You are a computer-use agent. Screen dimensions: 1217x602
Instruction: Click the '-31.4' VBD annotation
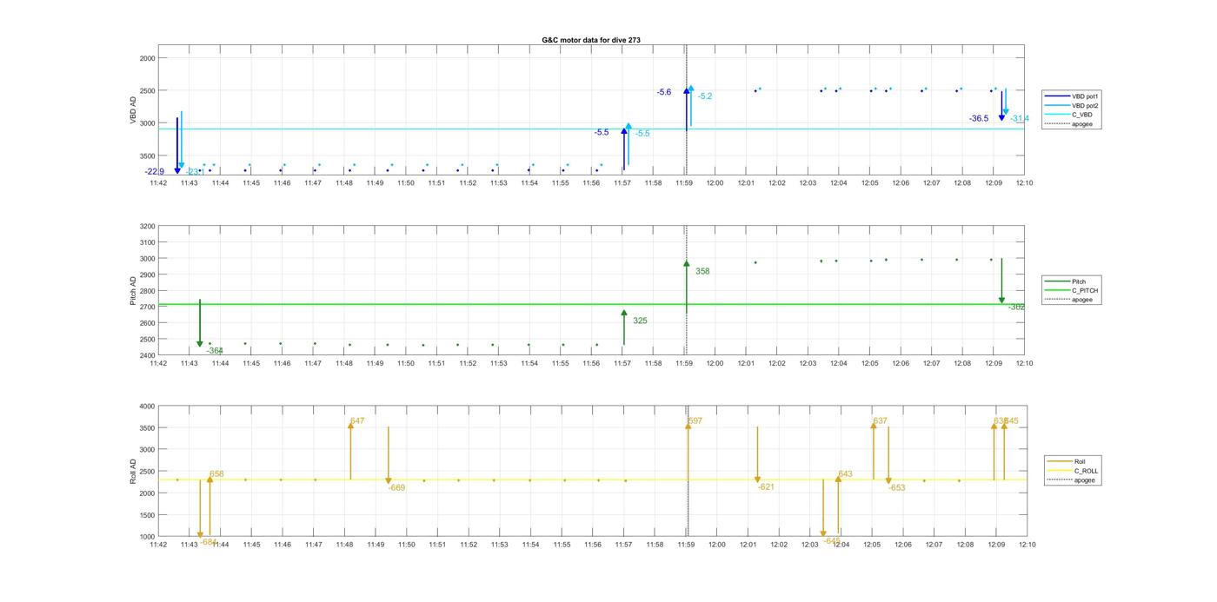1020,119
